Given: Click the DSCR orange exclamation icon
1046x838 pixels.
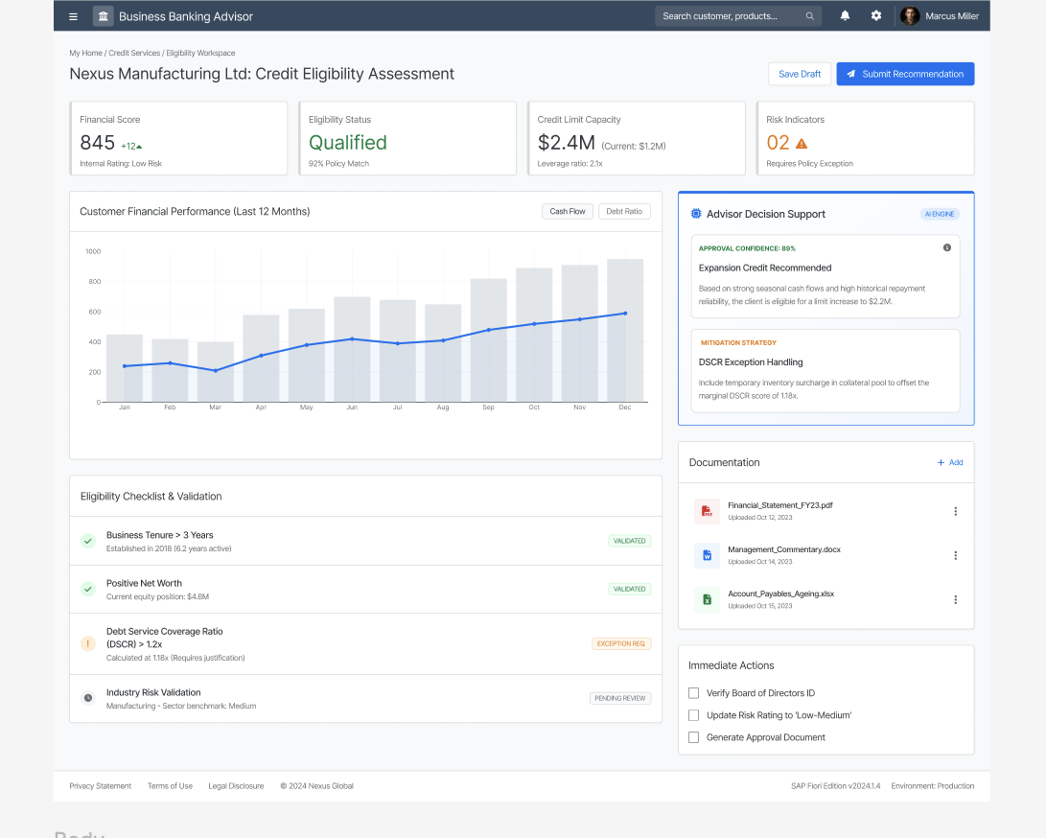Looking at the screenshot, I should tap(88, 644).
